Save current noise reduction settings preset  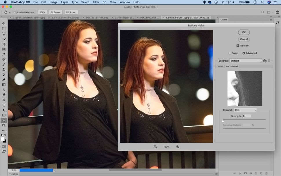click(x=264, y=61)
